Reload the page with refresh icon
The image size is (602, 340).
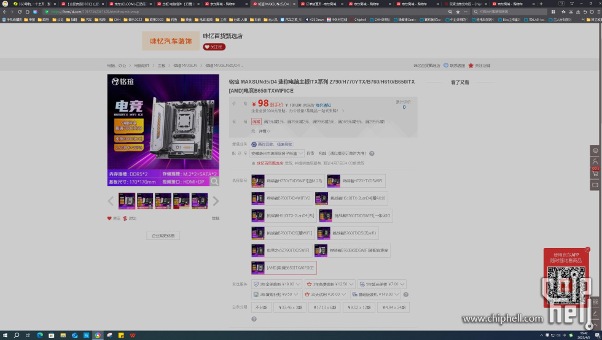coord(20,12)
